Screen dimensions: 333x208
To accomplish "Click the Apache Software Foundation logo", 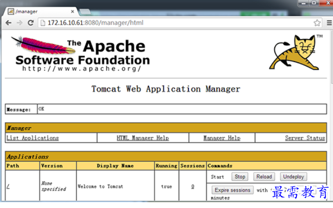I will coord(81,54).
